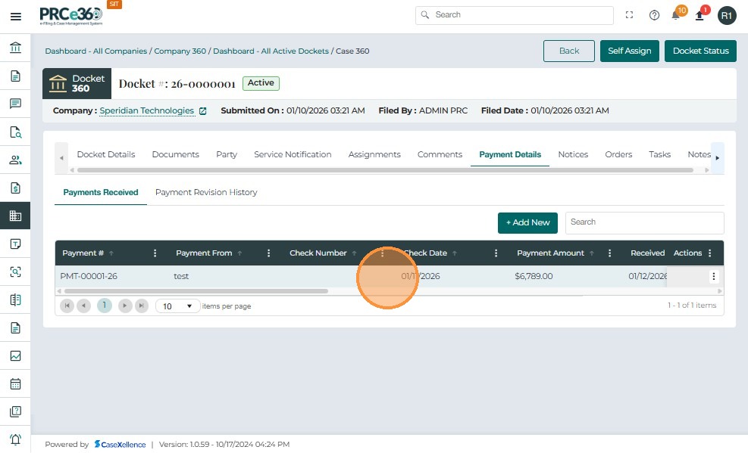Click the Self Assign button
This screenshot has width=748, height=453.
[629, 51]
